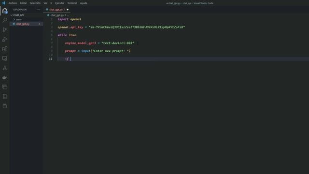Click the Python file icon in chat_gpt.py tab
The width and height of the screenshot is (309, 174).
(x=47, y=10)
